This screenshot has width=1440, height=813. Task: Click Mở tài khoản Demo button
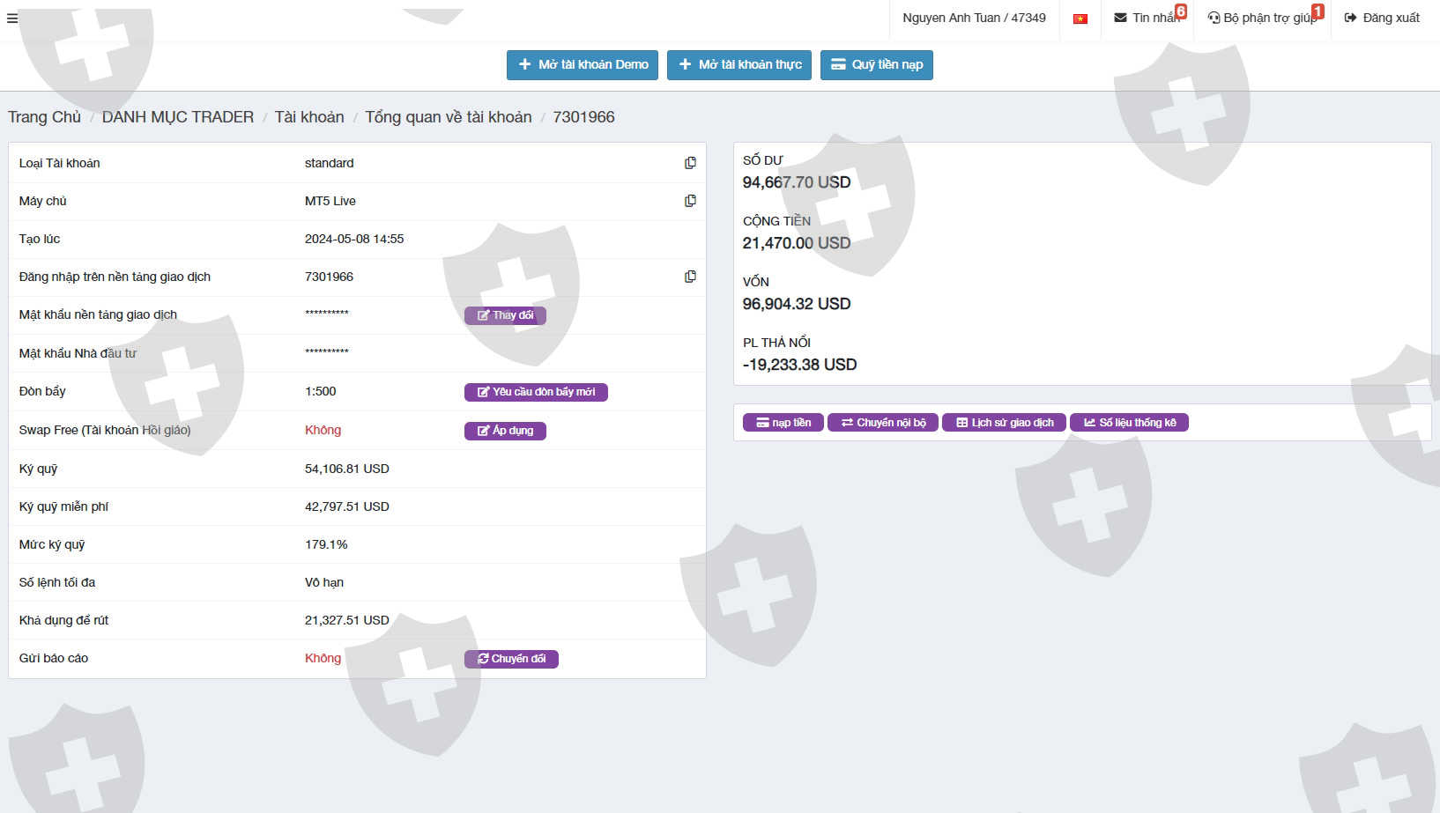[582, 64]
